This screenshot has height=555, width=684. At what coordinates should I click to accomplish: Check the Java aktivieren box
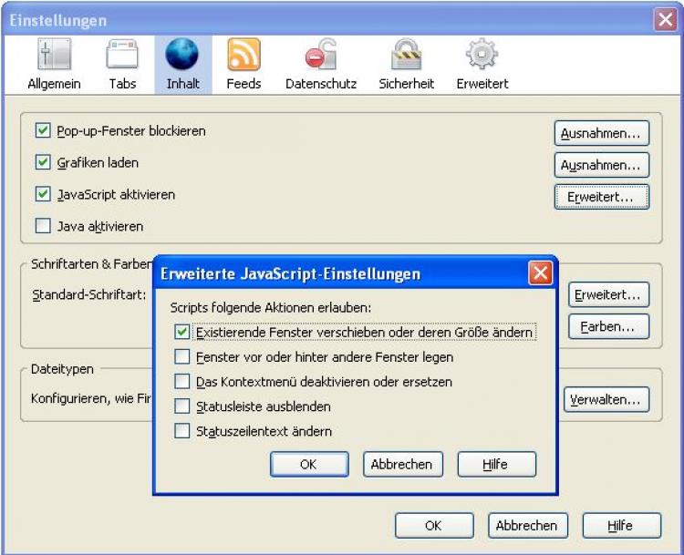43,226
